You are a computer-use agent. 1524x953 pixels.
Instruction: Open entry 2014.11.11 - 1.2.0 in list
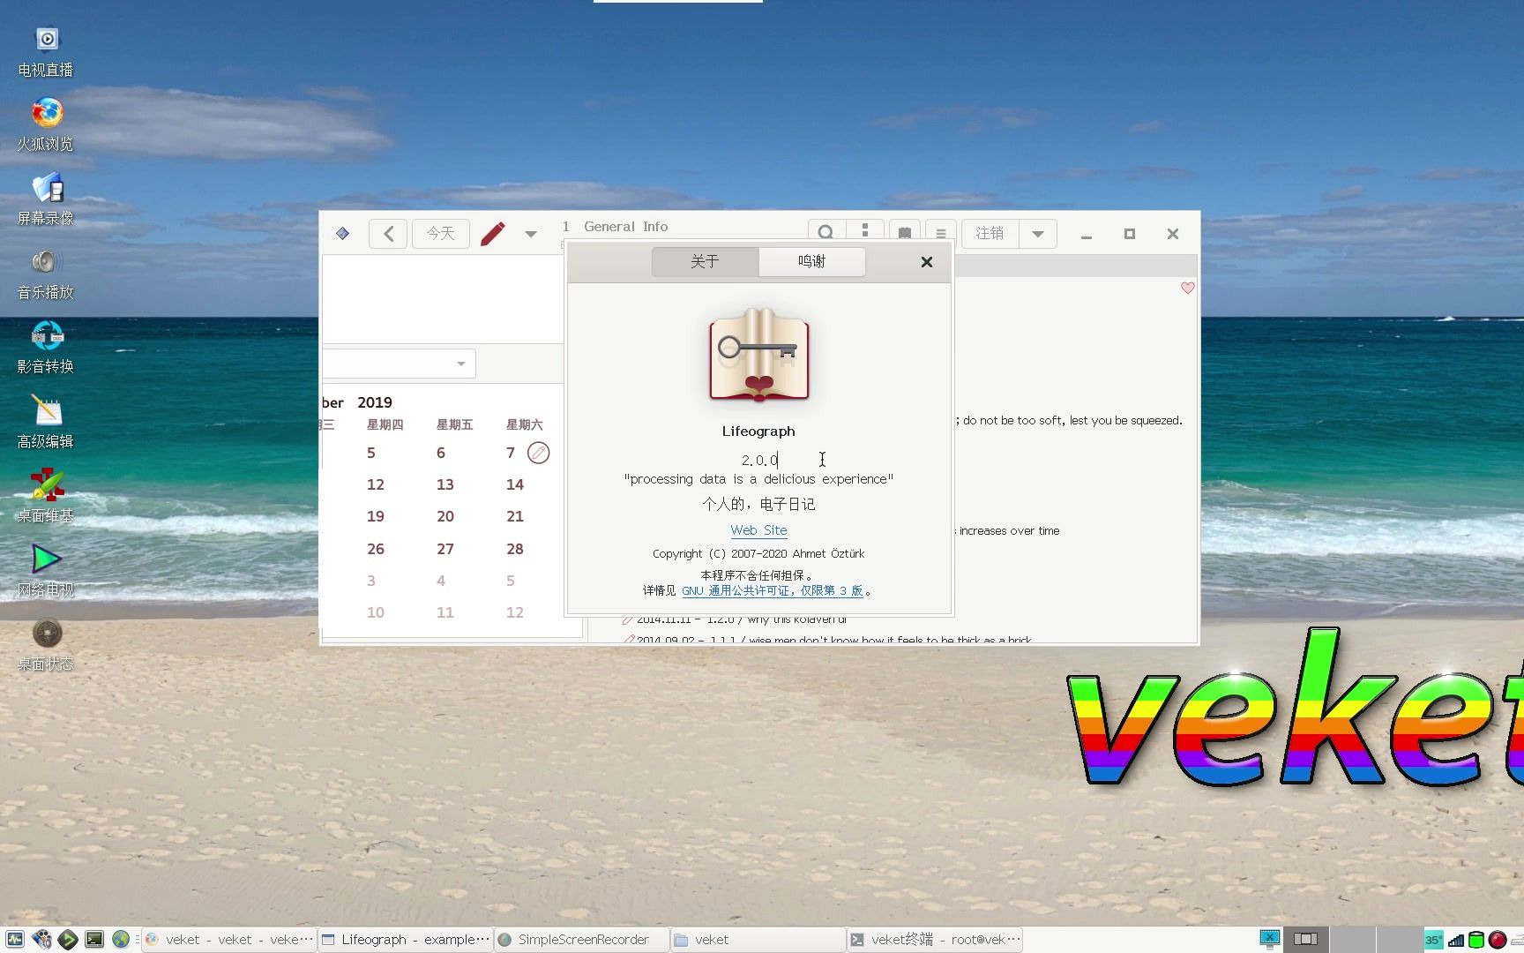point(735,619)
